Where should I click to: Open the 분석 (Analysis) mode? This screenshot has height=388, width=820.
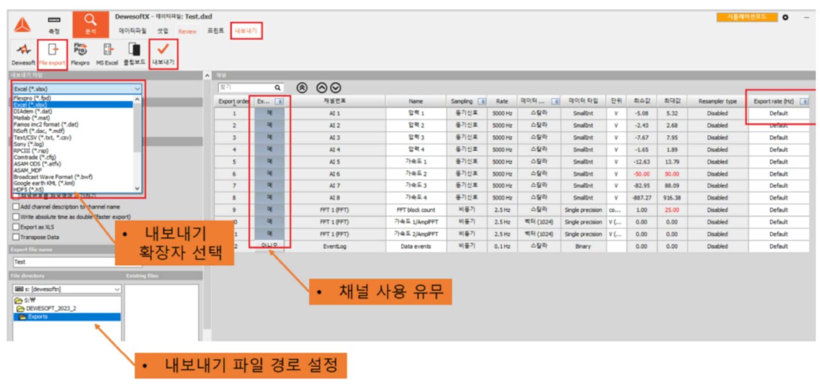click(91, 25)
